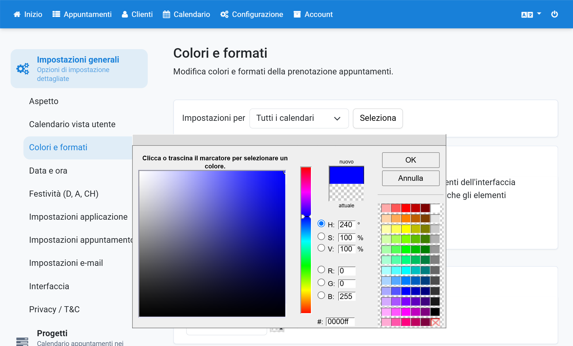Click the Impostazioni generali gears icon
573x346 pixels.
(23, 69)
